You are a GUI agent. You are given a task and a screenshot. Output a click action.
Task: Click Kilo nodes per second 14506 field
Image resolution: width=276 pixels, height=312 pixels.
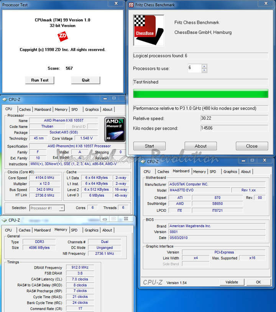pos(234,128)
